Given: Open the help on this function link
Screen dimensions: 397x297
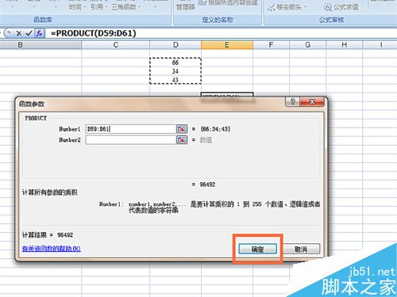Looking at the screenshot, I should [52, 249].
